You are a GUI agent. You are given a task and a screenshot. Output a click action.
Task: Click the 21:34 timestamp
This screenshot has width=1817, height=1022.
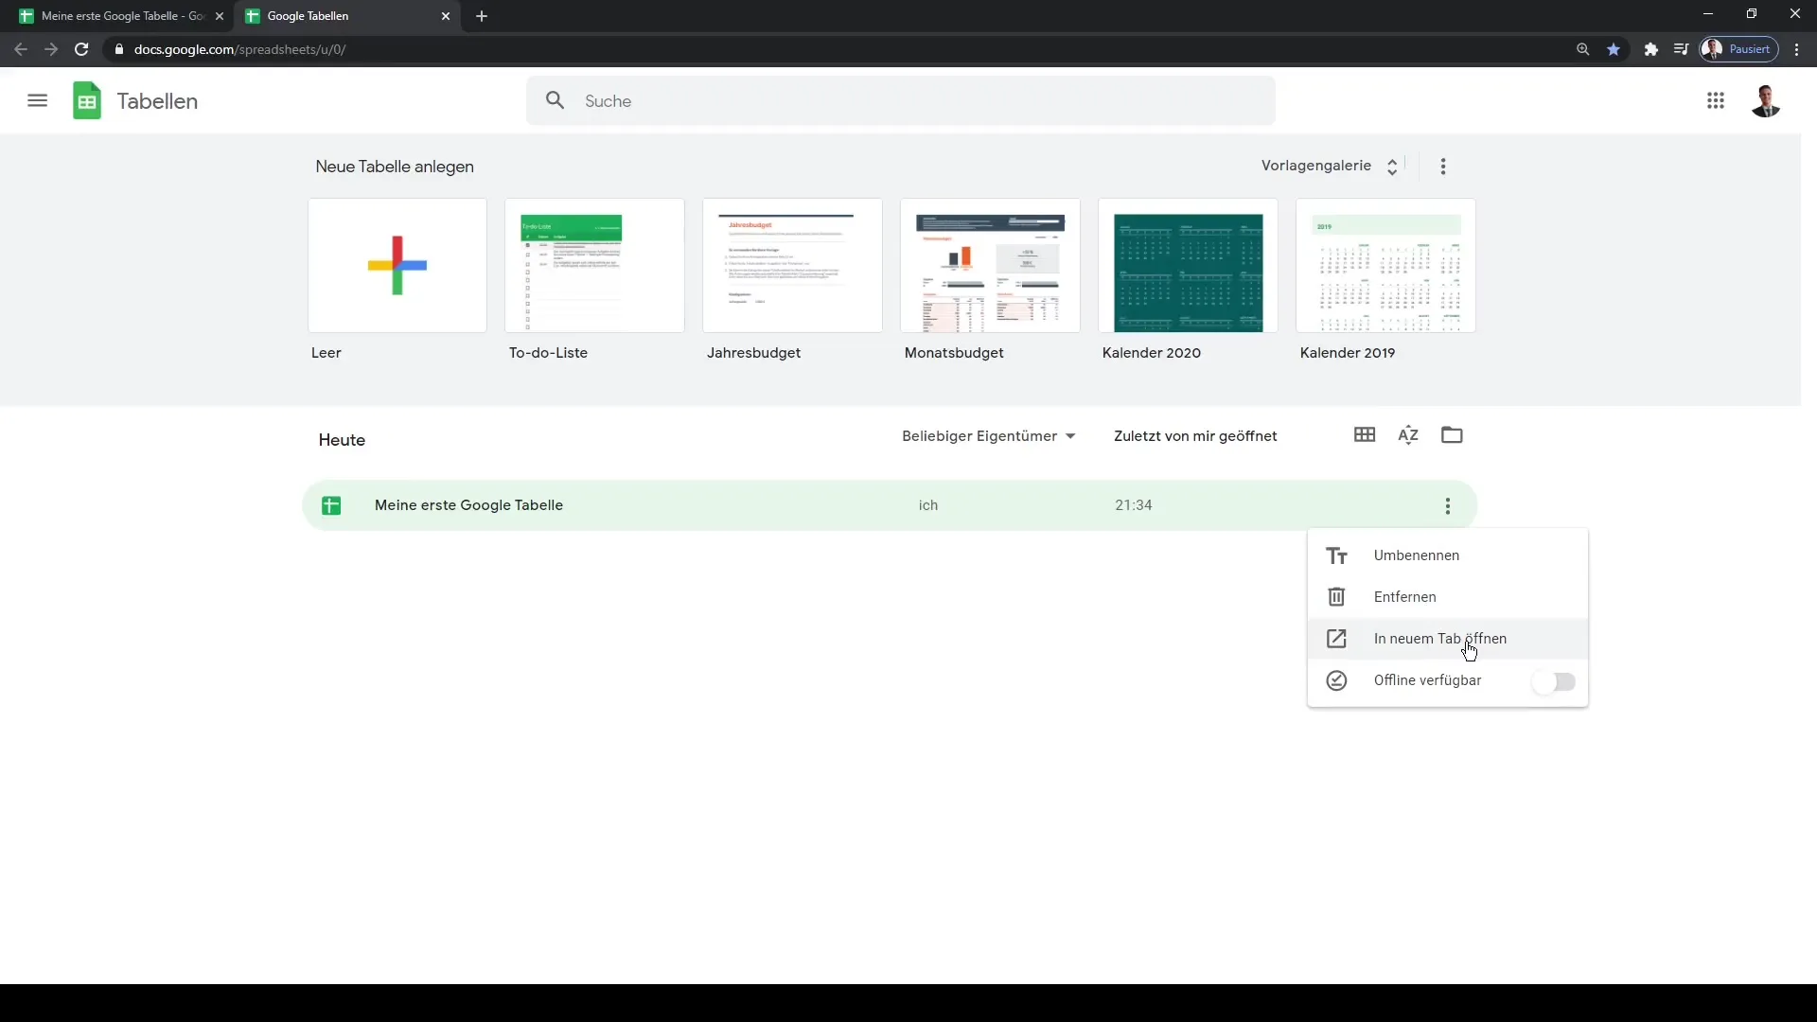pos(1134,505)
